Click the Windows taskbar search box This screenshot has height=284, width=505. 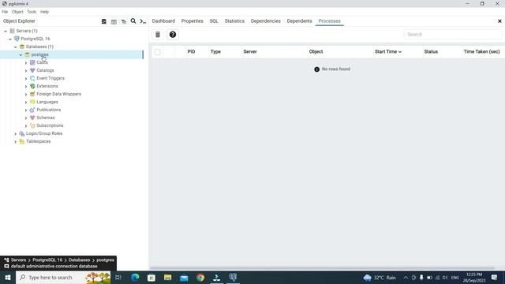click(x=63, y=277)
